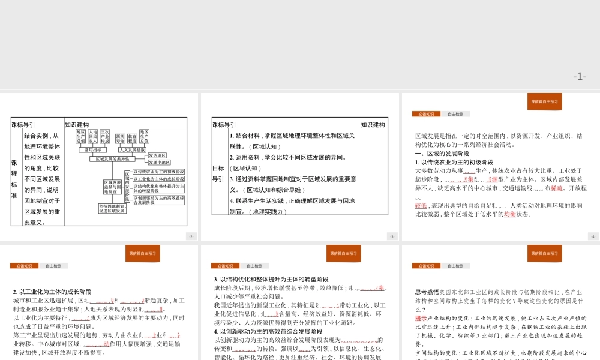600x360 pixels.
Task: Click 自主检测 tab on 思考感悟 slide
Action: click(455, 266)
